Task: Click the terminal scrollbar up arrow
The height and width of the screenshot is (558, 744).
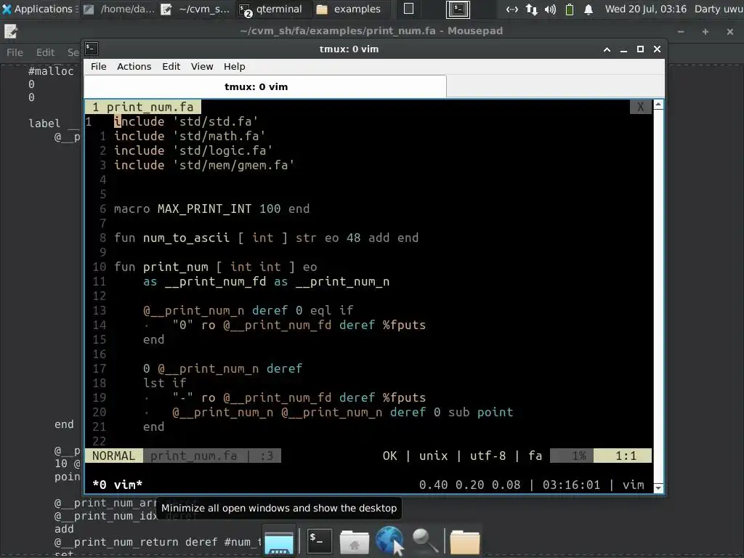Action: pyautogui.click(x=658, y=105)
